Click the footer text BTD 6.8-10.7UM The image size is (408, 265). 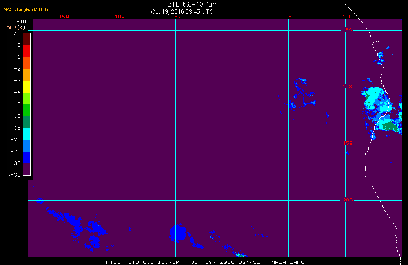(154, 262)
